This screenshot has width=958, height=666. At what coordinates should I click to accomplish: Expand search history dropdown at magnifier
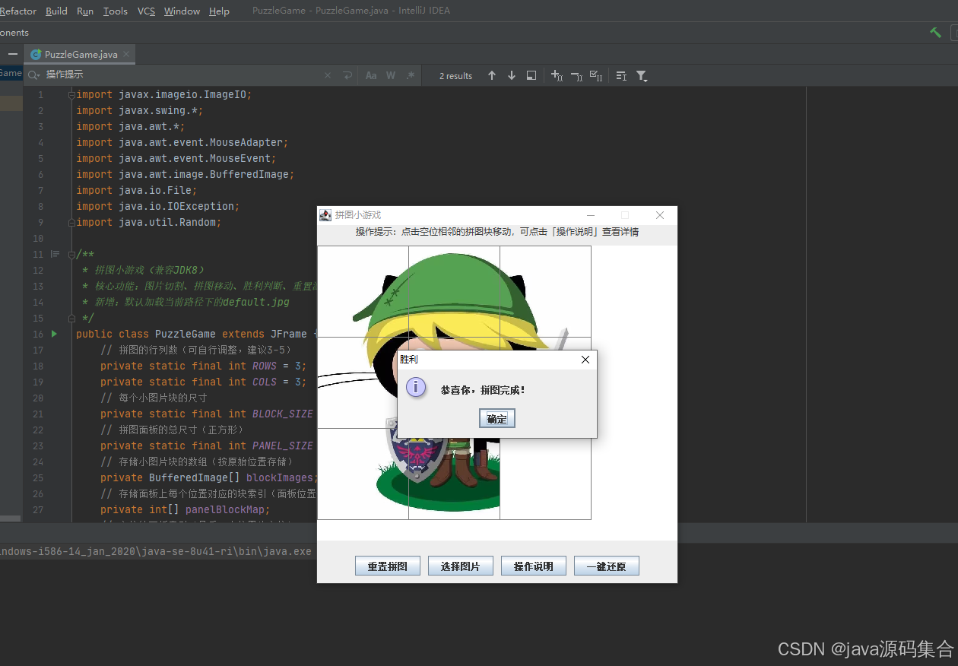(x=33, y=75)
